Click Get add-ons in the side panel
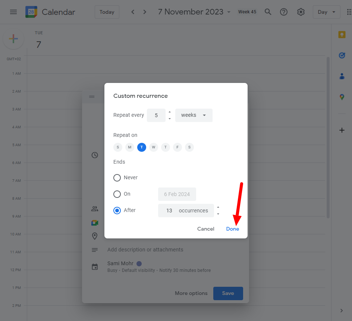 click(x=342, y=130)
